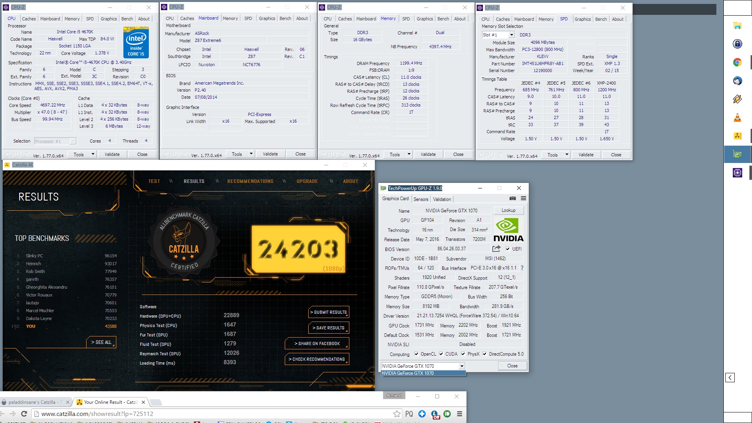Click SUBMIT RESULTS in Catzilla
752x423 pixels.
pos(329,312)
